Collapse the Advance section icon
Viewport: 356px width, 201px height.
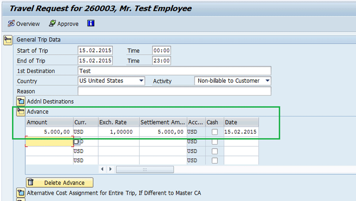(21, 112)
